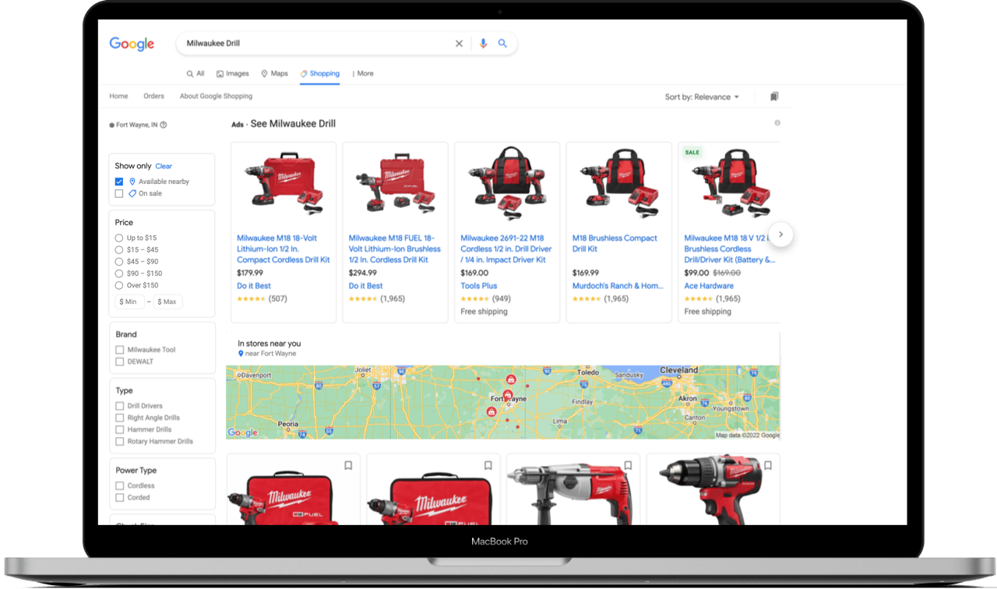This screenshot has width=997, height=589.
Task: Click the Fort Wayne, IN location
Action: 136,125
